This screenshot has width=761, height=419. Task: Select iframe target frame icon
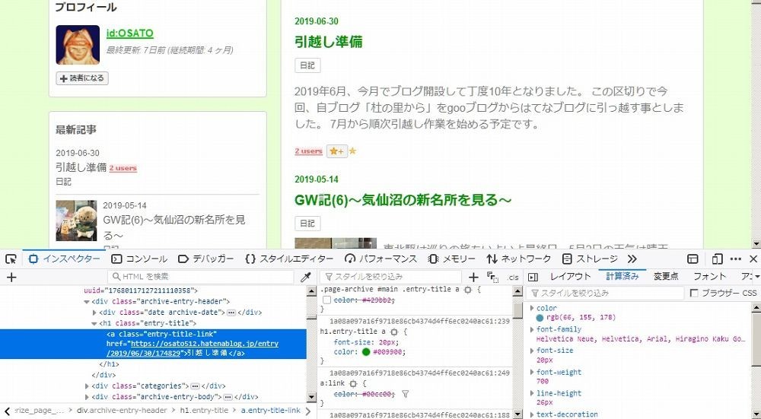693,259
